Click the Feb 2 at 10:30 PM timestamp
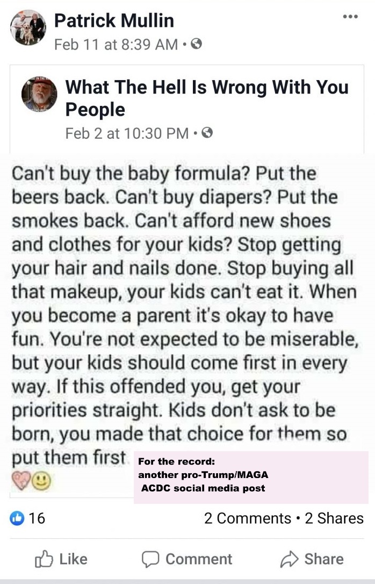The width and height of the screenshot is (375, 584). pos(126,133)
